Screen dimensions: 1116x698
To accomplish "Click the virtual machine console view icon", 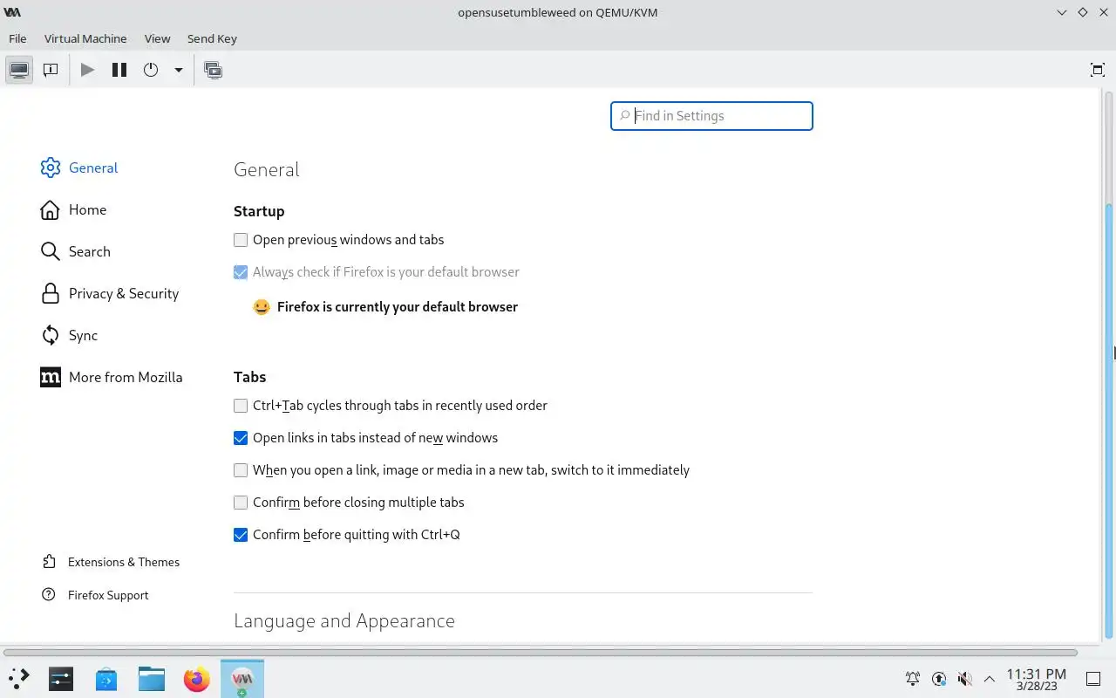I will [19, 70].
